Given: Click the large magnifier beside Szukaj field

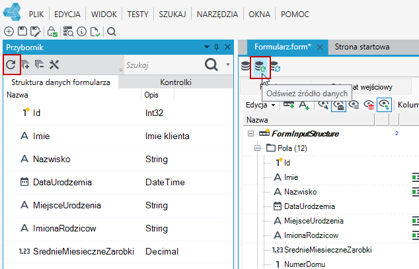Looking at the screenshot, I should [211, 65].
